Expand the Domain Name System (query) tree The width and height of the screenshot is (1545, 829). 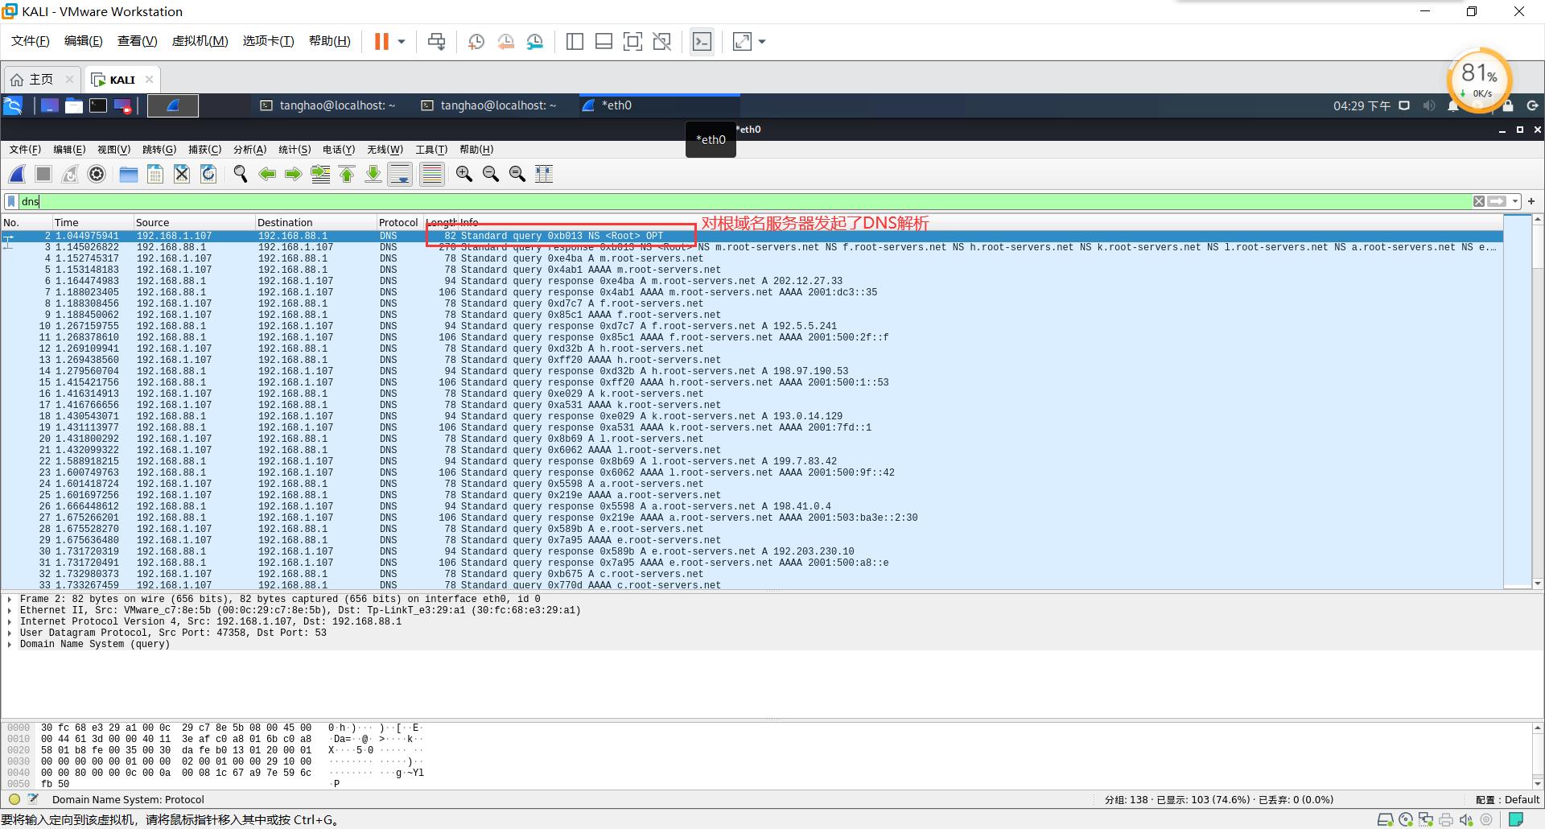[x=10, y=644]
